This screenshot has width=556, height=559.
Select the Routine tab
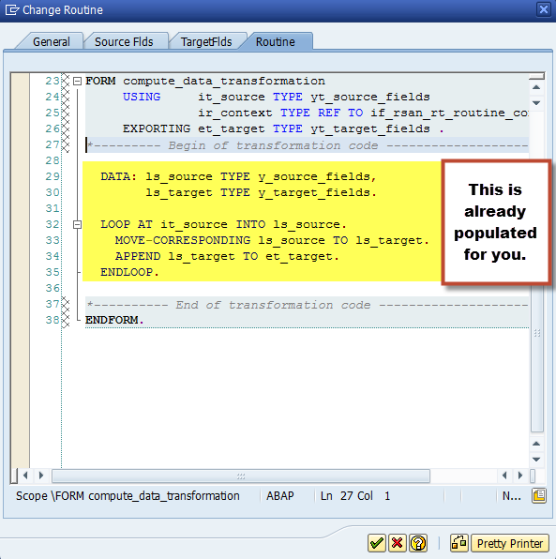pyautogui.click(x=275, y=41)
